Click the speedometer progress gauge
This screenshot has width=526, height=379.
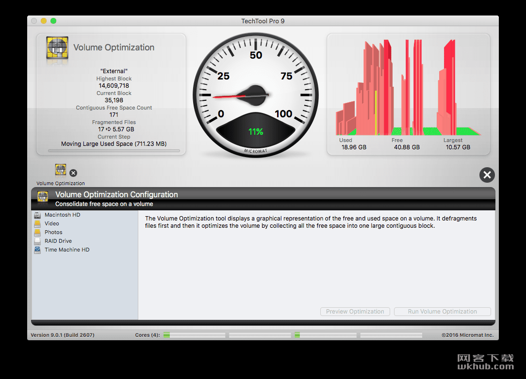256,95
